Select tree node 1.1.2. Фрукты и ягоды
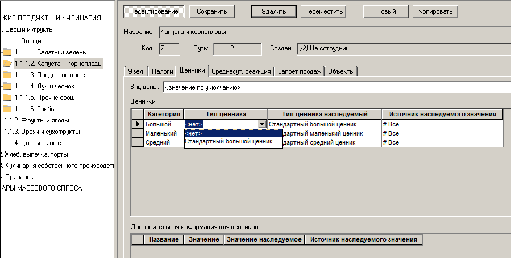The height and width of the screenshot is (258, 511). tap(36, 120)
